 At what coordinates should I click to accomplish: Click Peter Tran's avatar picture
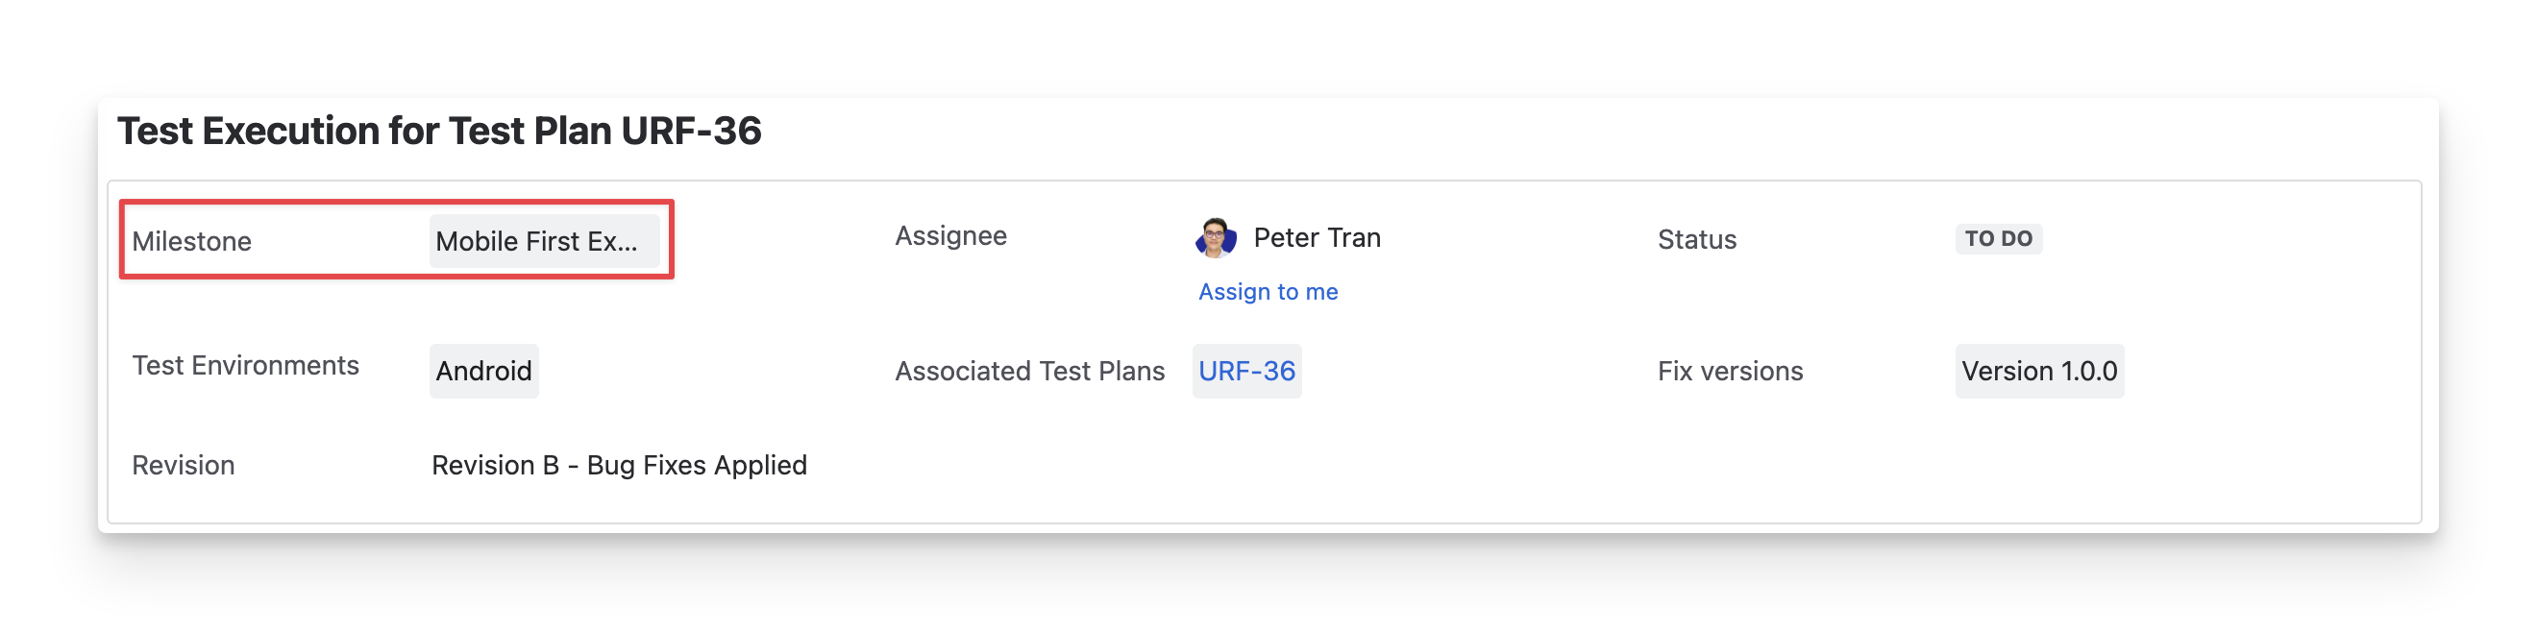1216,238
